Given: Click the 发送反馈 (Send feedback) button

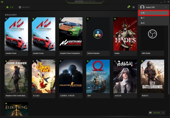Looking at the screenshot, I should coord(156,113).
